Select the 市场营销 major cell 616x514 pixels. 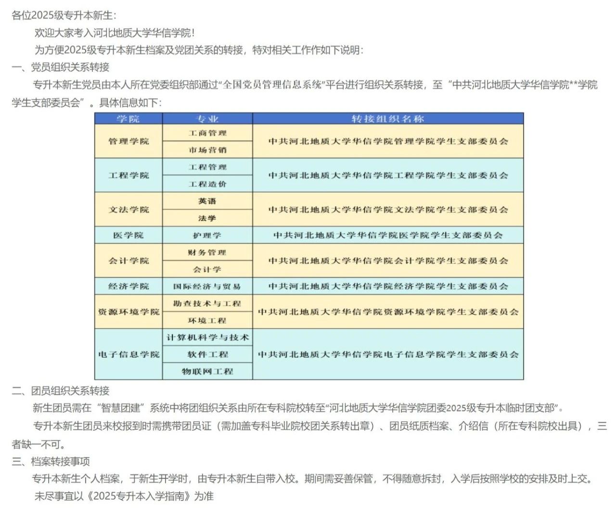tap(207, 150)
